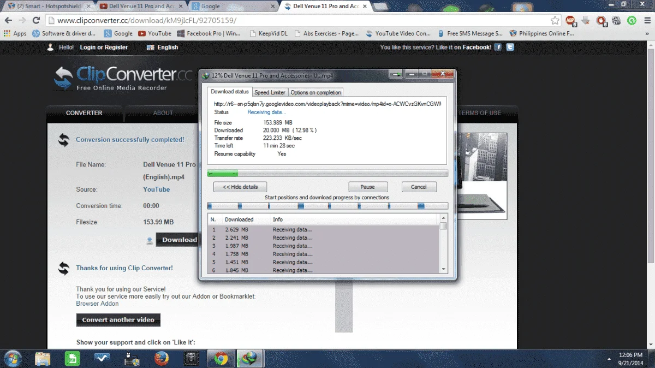Open the ABOUT navigation item
This screenshot has height=368, width=655.
163,113
